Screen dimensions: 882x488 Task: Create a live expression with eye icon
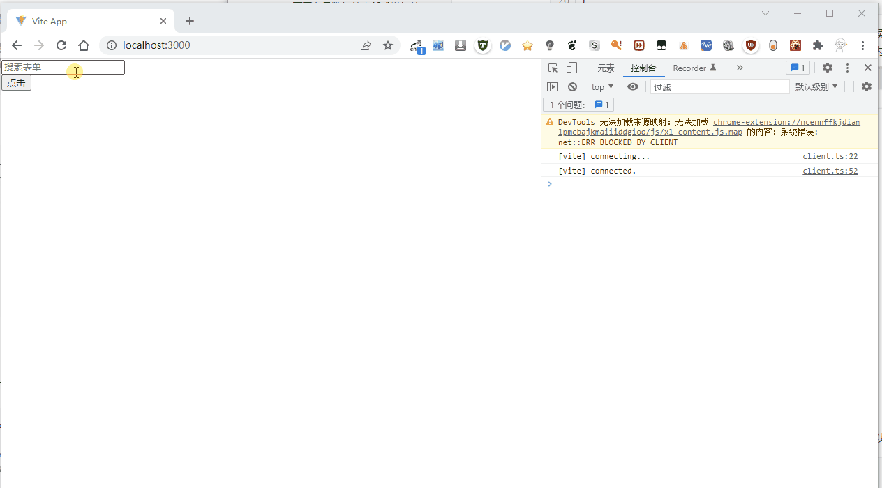(633, 87)
